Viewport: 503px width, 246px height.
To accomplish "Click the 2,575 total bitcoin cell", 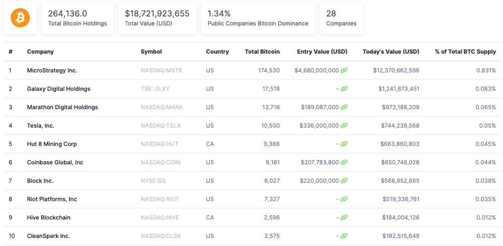I will tap(272, 236).
